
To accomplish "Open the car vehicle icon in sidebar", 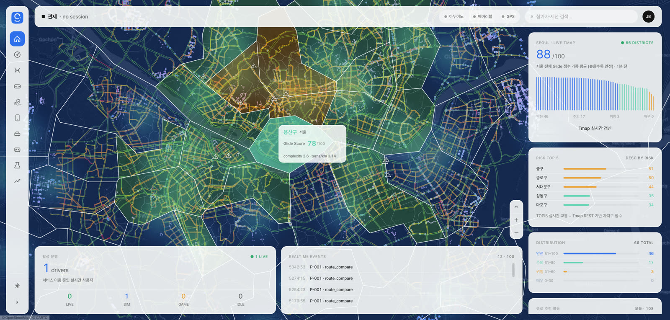I will coord(17,134).
